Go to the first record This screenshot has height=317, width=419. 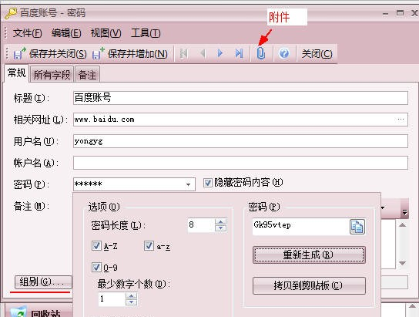[x=183, y=53]
